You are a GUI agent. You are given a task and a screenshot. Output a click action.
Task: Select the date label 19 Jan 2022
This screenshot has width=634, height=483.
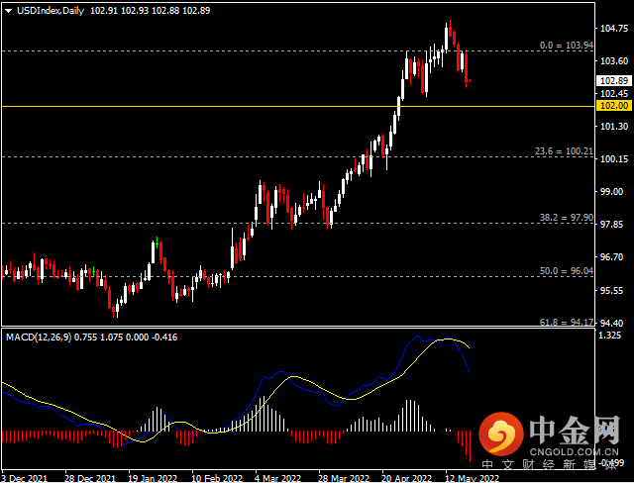[154, 478]
